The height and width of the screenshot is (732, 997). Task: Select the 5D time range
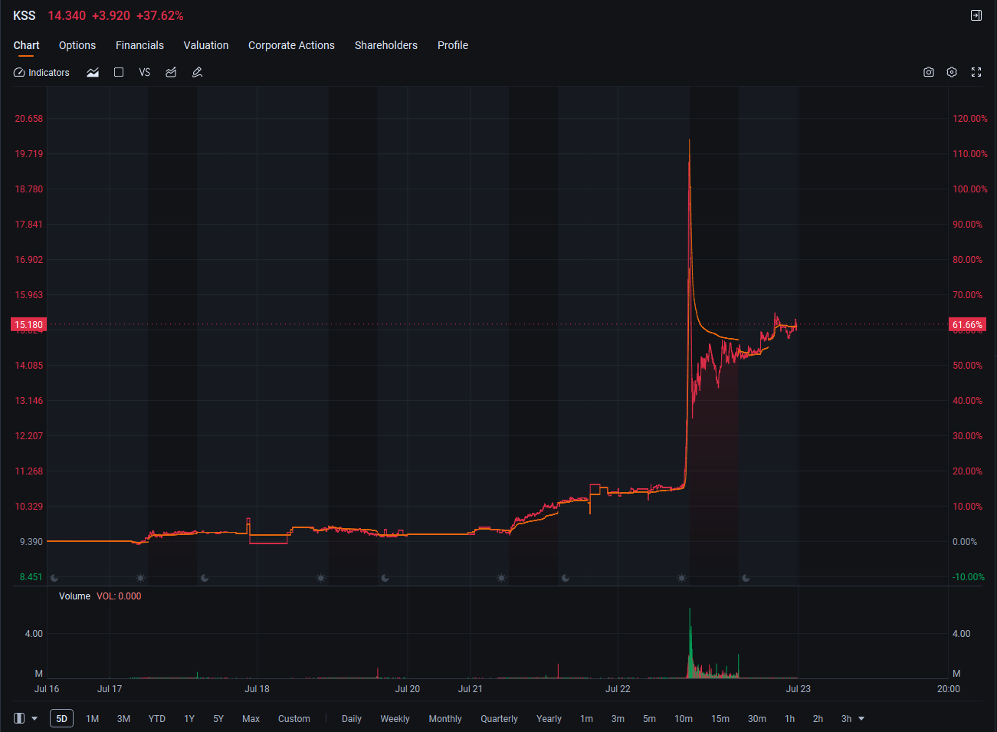[62, 718]
